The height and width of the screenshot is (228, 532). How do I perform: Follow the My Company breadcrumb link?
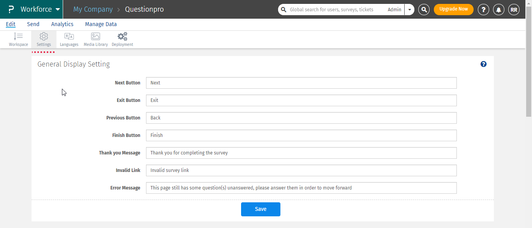pos(93,9)
